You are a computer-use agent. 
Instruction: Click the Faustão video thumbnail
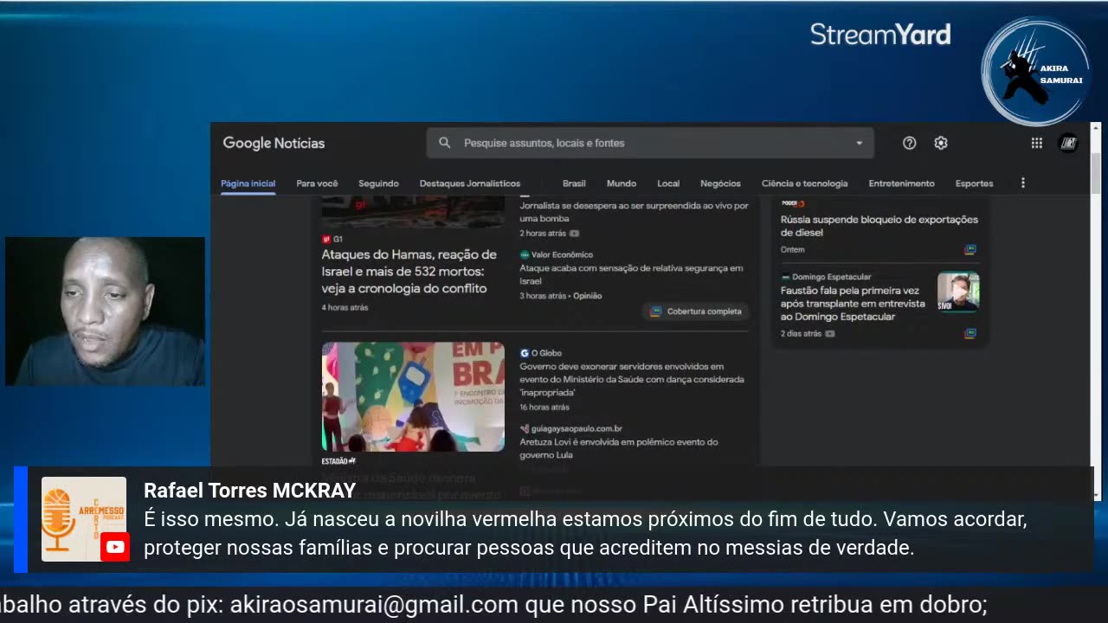tap(958, 292)
